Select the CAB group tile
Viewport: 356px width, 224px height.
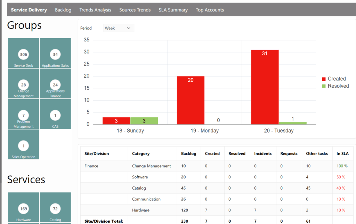pos(55,114)
